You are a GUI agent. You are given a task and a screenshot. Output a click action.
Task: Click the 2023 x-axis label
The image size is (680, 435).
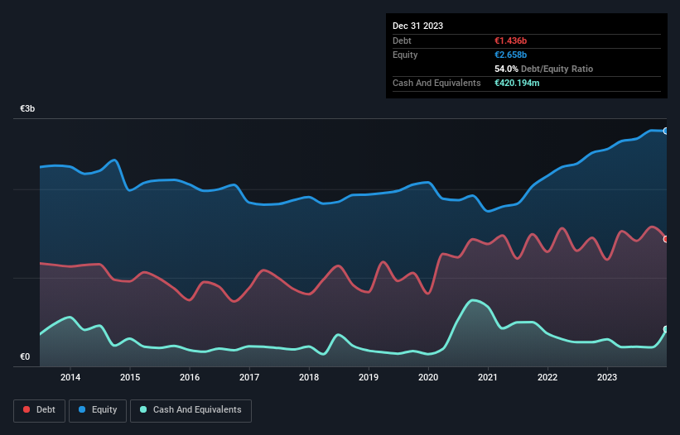pos(607,377)
